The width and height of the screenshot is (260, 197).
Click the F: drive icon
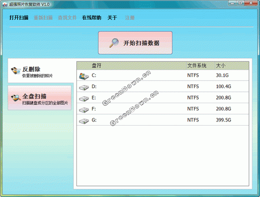(x=84, y=109)
